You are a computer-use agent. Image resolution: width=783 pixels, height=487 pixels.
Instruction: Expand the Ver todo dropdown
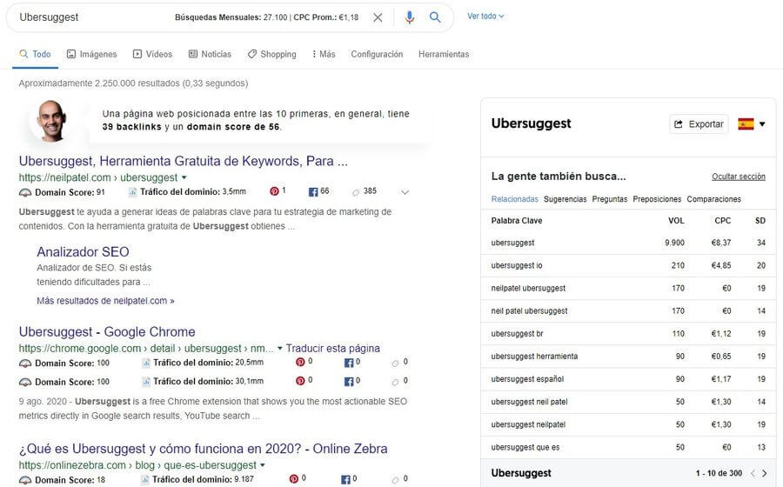485,16
